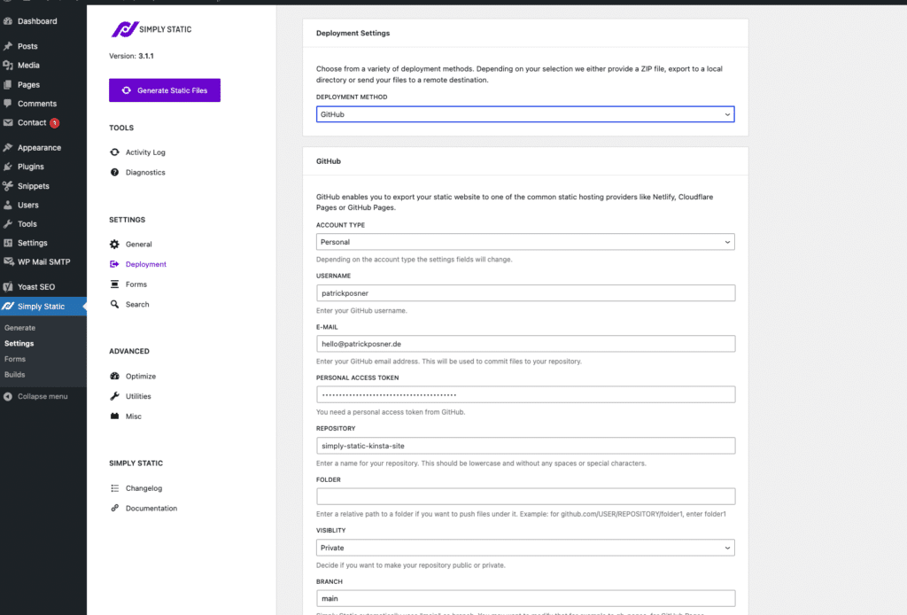Click the Repository input field

[525, 446]
